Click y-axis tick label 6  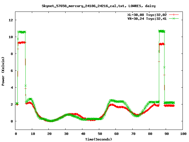click(12, 71)
